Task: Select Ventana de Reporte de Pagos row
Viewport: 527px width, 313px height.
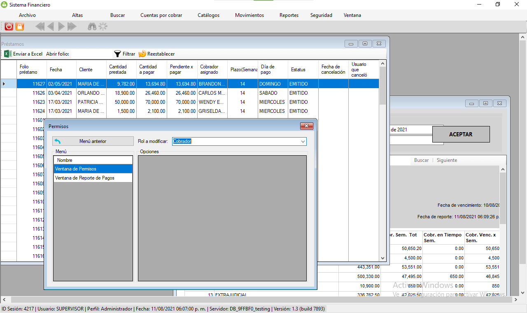Action: [93, 178]
